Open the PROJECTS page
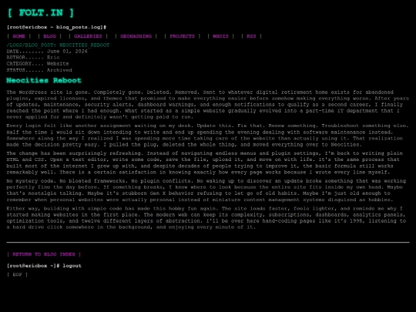This screenshot has width=416, height=312. (183, 36)
